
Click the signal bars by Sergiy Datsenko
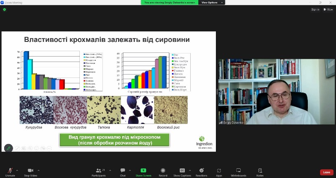pos(221,122)
